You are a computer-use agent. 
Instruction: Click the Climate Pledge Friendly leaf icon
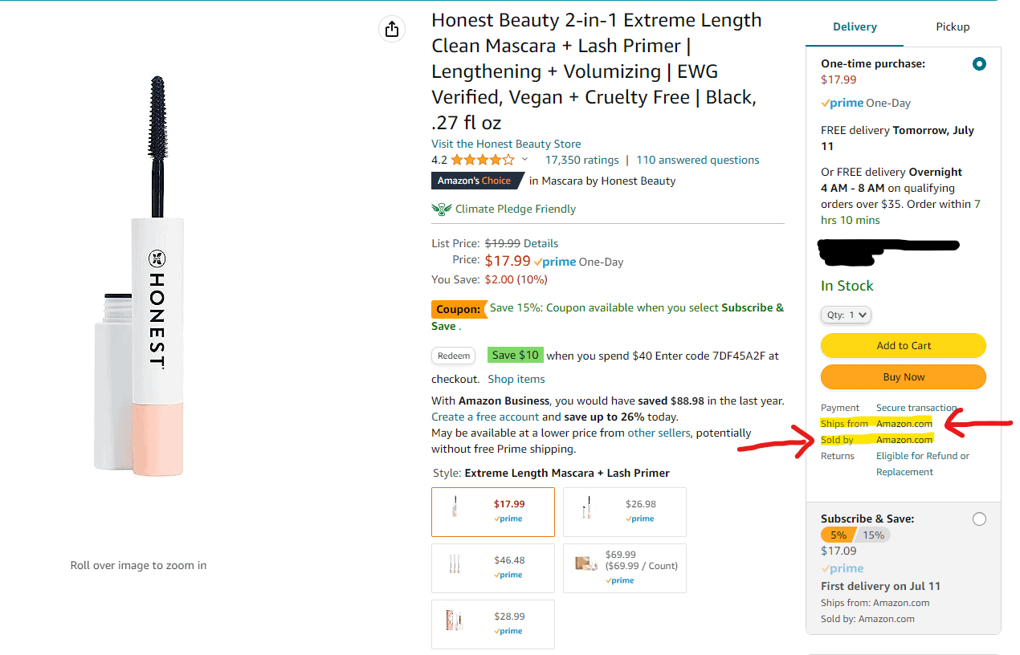[441, 209]
